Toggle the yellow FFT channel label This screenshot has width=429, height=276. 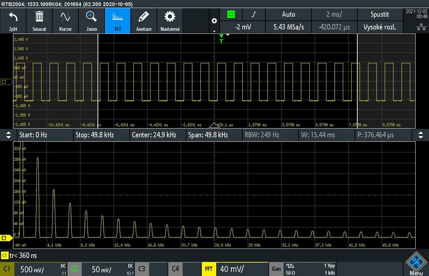point(209,269)
